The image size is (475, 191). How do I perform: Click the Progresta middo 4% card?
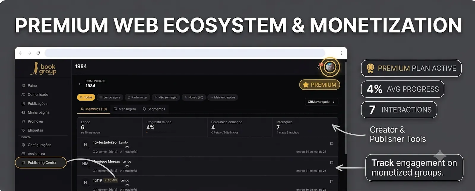tap(175, 127)
